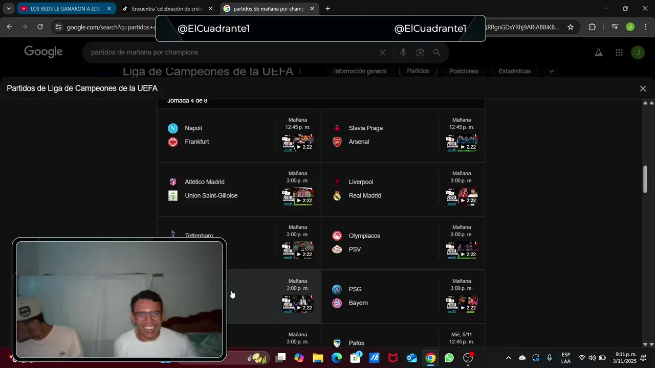Open Chrome profile J button

(630, 27)
